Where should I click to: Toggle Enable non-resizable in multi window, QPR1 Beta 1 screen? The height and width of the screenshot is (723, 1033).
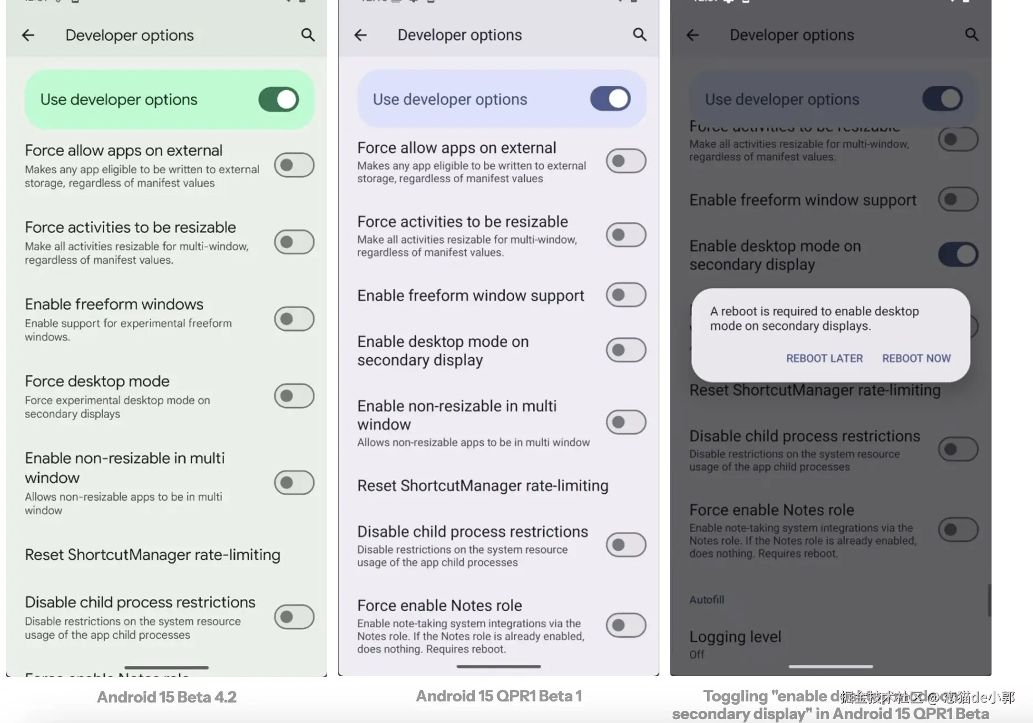point(626,422)
